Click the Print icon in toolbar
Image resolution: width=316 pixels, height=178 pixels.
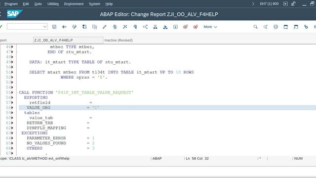[x=276, y=27]
